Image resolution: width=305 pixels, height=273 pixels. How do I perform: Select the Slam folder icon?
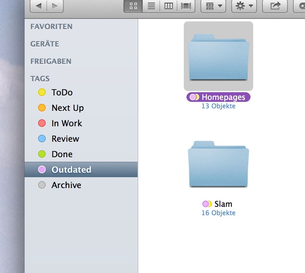(x=218, y=164)
